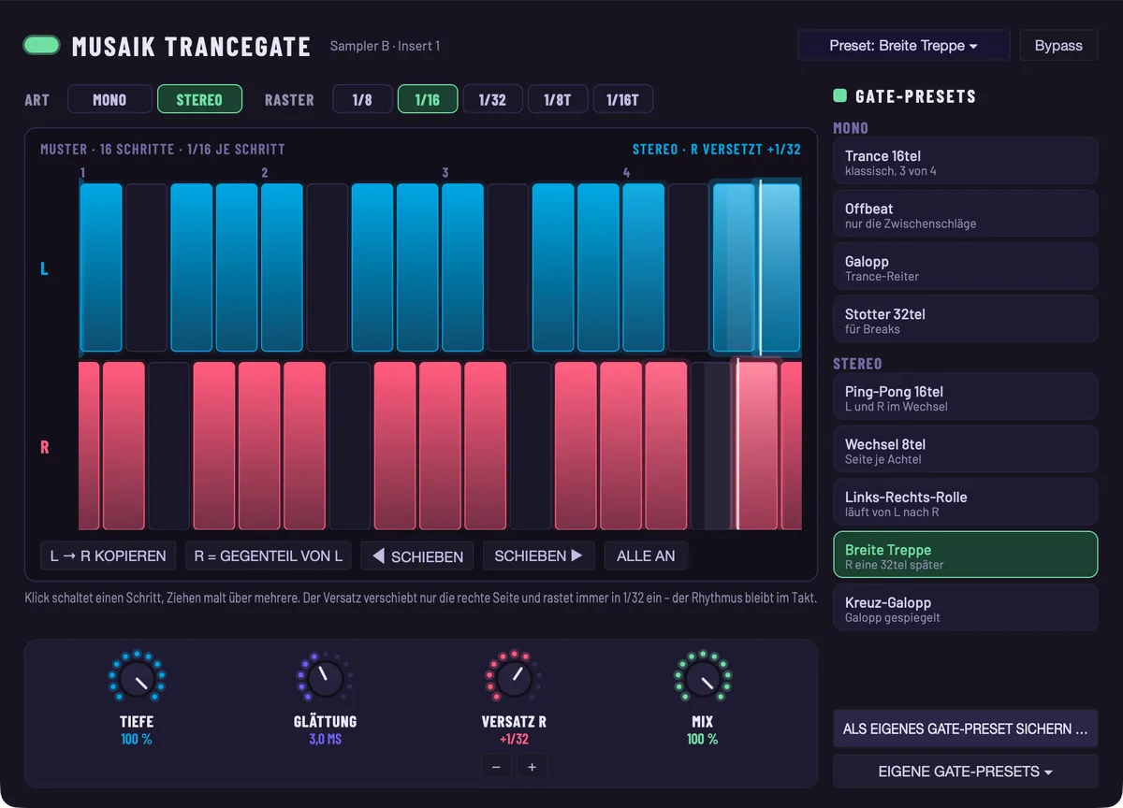The height and width of the screenshot is (808, 1123).
Task: Click the pink R channel label
Action: click(44, 447)
